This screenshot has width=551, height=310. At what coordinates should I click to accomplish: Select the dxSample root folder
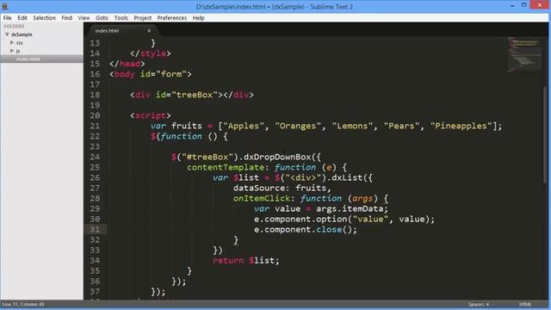[x=22, y=34]
